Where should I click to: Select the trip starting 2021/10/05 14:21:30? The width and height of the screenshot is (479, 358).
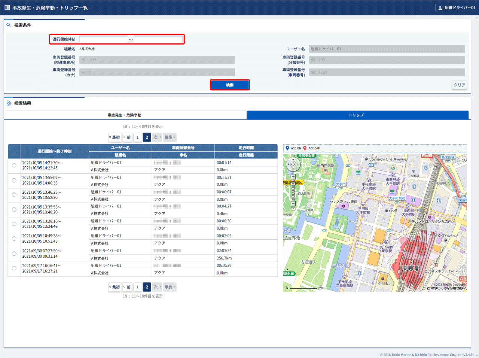tap(14, 166)
